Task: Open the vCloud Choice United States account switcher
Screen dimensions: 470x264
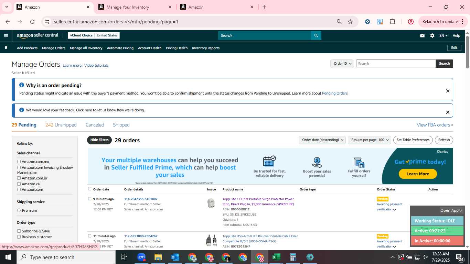Action: [x=94, y=35]
